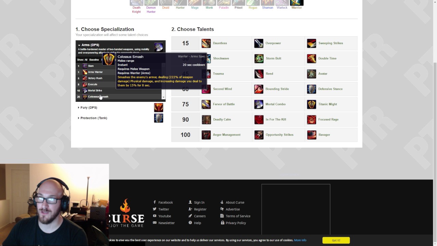Click the Arms Warrior ability icon
Screen dimensions: 437x246
[x=85, y=72]
